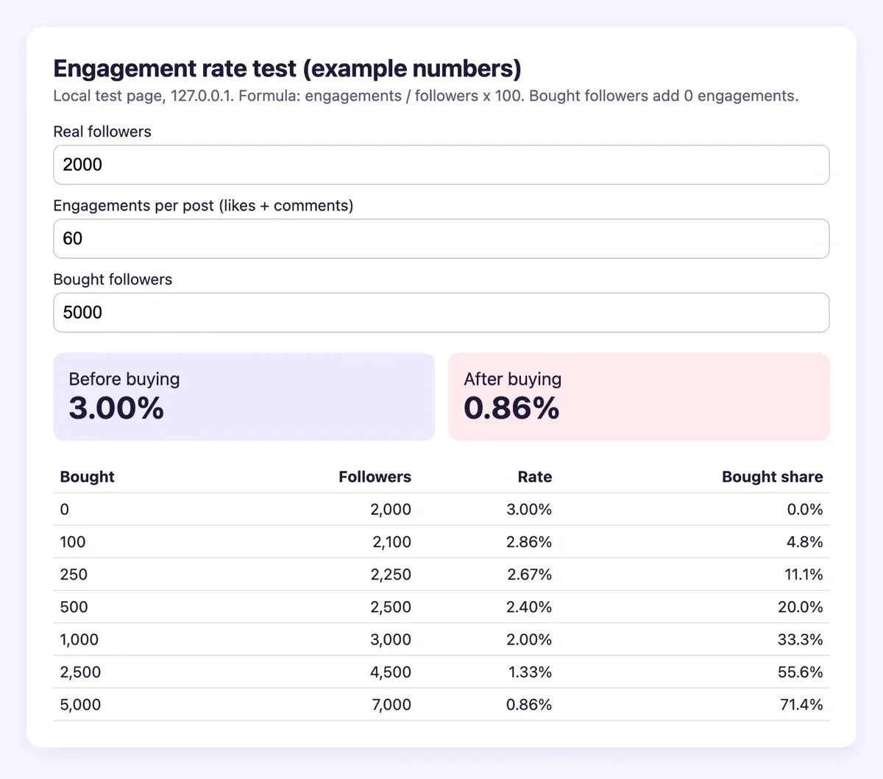Click the '3,000' followers cell
The image size is (883, 779).
coord(391,639)
